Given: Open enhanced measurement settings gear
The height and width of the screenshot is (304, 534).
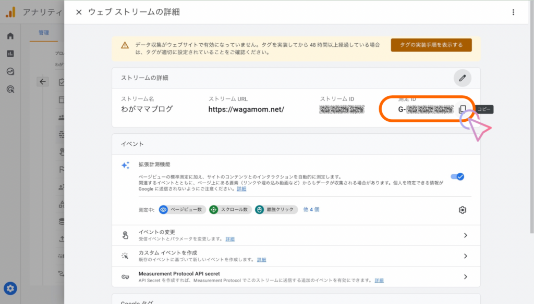Looking at the screenshot, I should (462, 210).
